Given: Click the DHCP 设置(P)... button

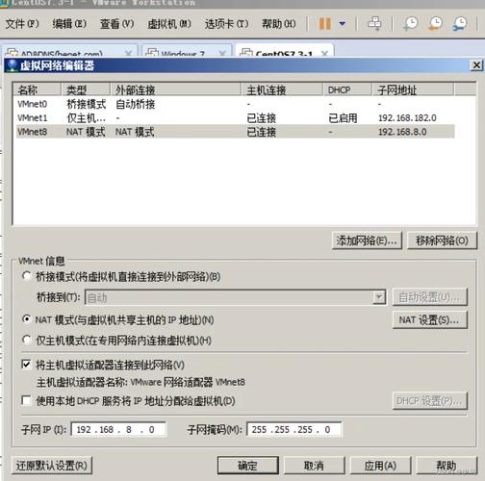Looking at the screenshot, I should click(x=430, y=401).
